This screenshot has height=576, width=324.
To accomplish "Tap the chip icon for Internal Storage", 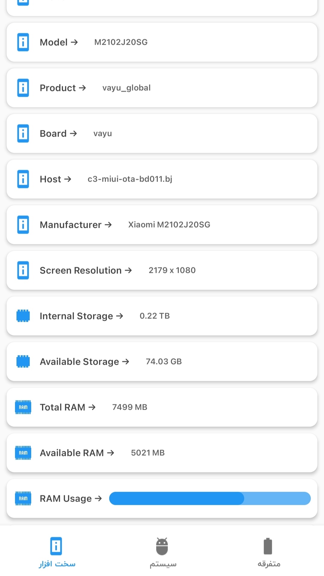I will (x=23, y=316).
